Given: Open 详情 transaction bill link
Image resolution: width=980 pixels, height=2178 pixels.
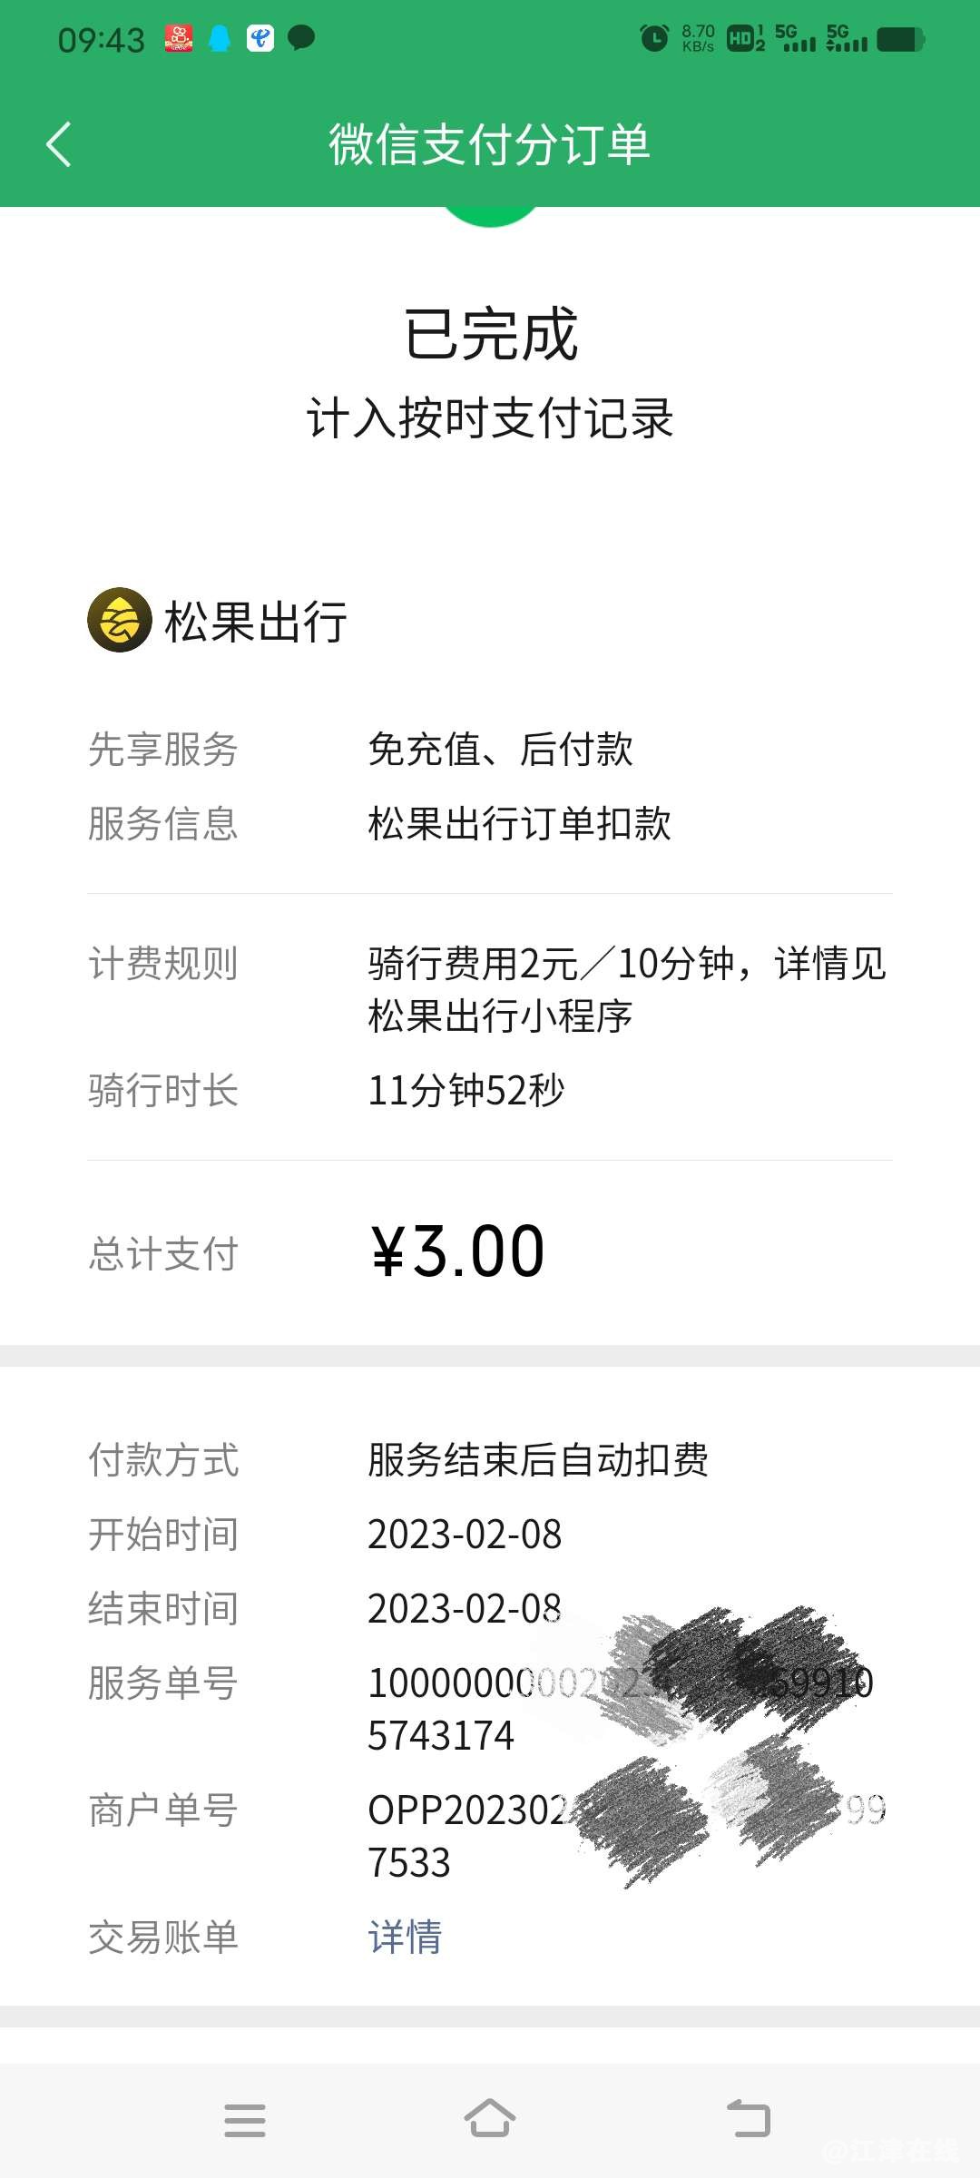Looking at the screenshot, I should pyautogui.click(x=405, y=1937).
